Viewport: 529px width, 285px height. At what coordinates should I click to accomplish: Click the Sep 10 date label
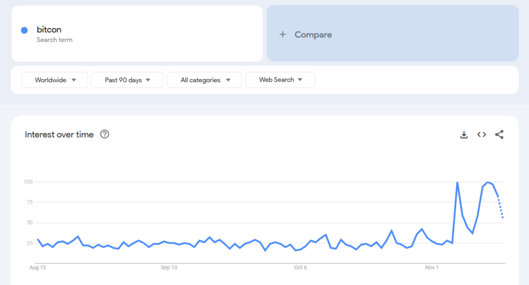(169, 267)
